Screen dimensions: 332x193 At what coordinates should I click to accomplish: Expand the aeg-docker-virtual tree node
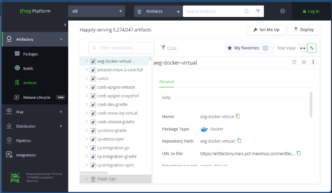click(86, 61)
